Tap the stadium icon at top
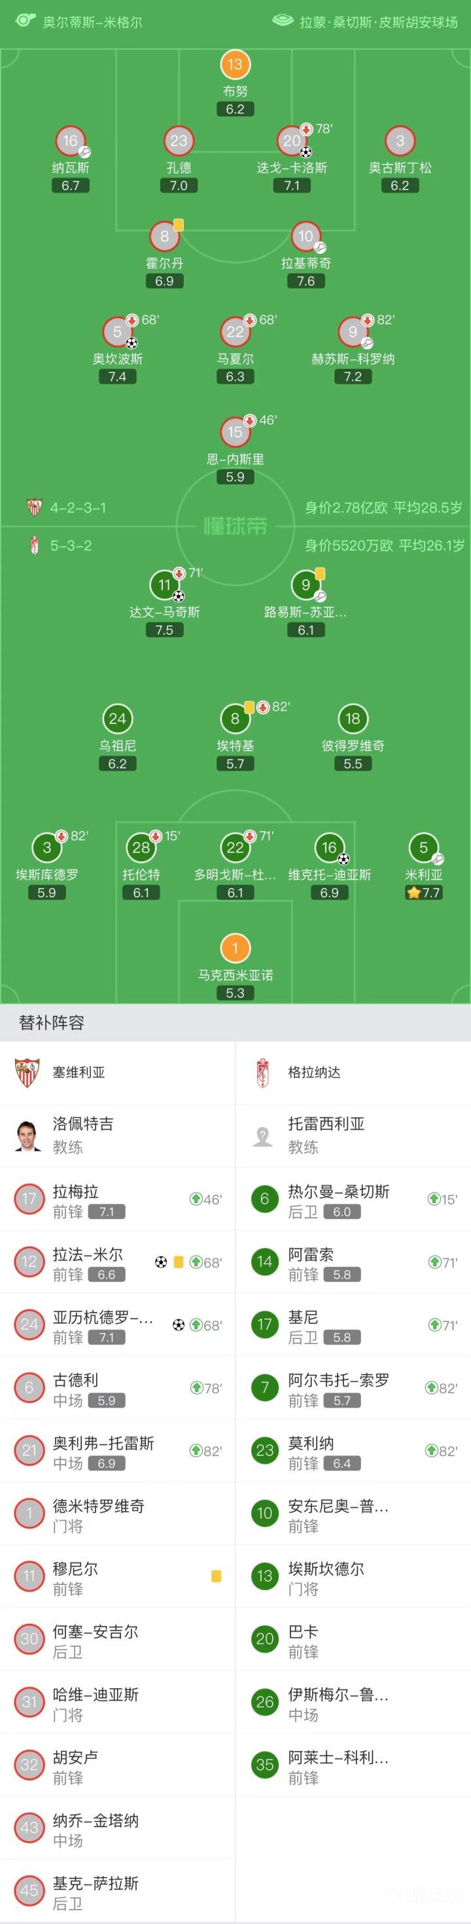 pos(283,20)
